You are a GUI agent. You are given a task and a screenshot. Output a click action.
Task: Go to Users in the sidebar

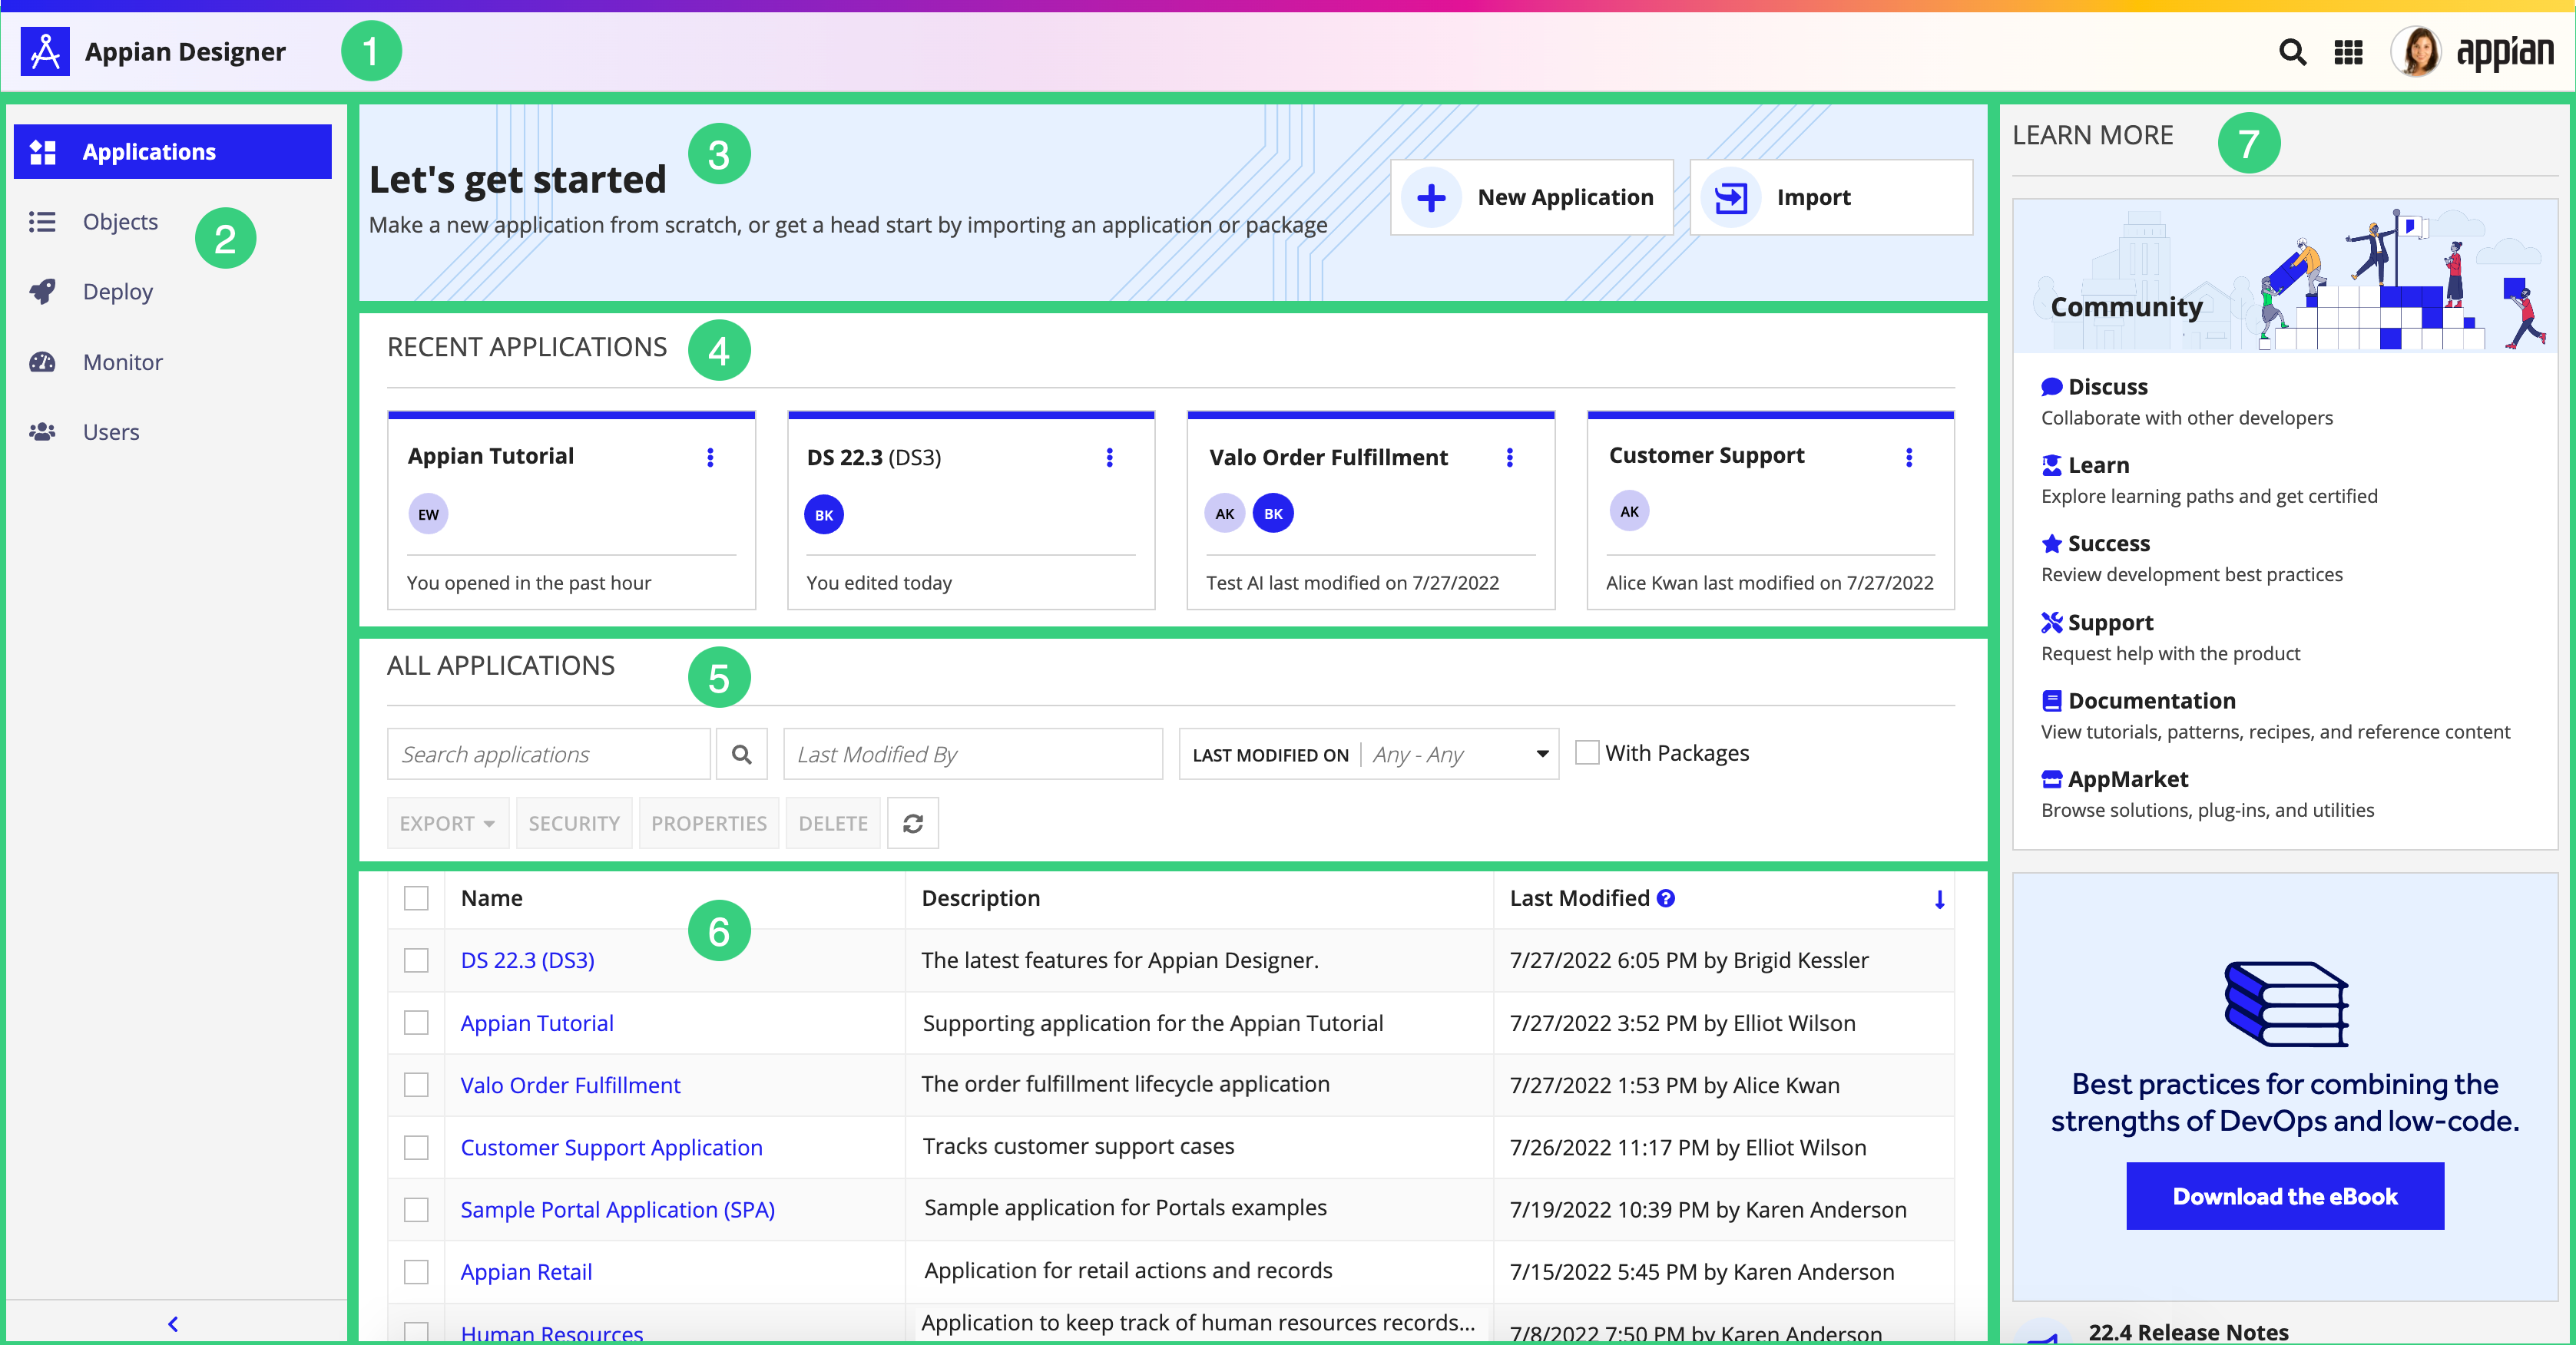pyautogui.click(x=173, y=431)
